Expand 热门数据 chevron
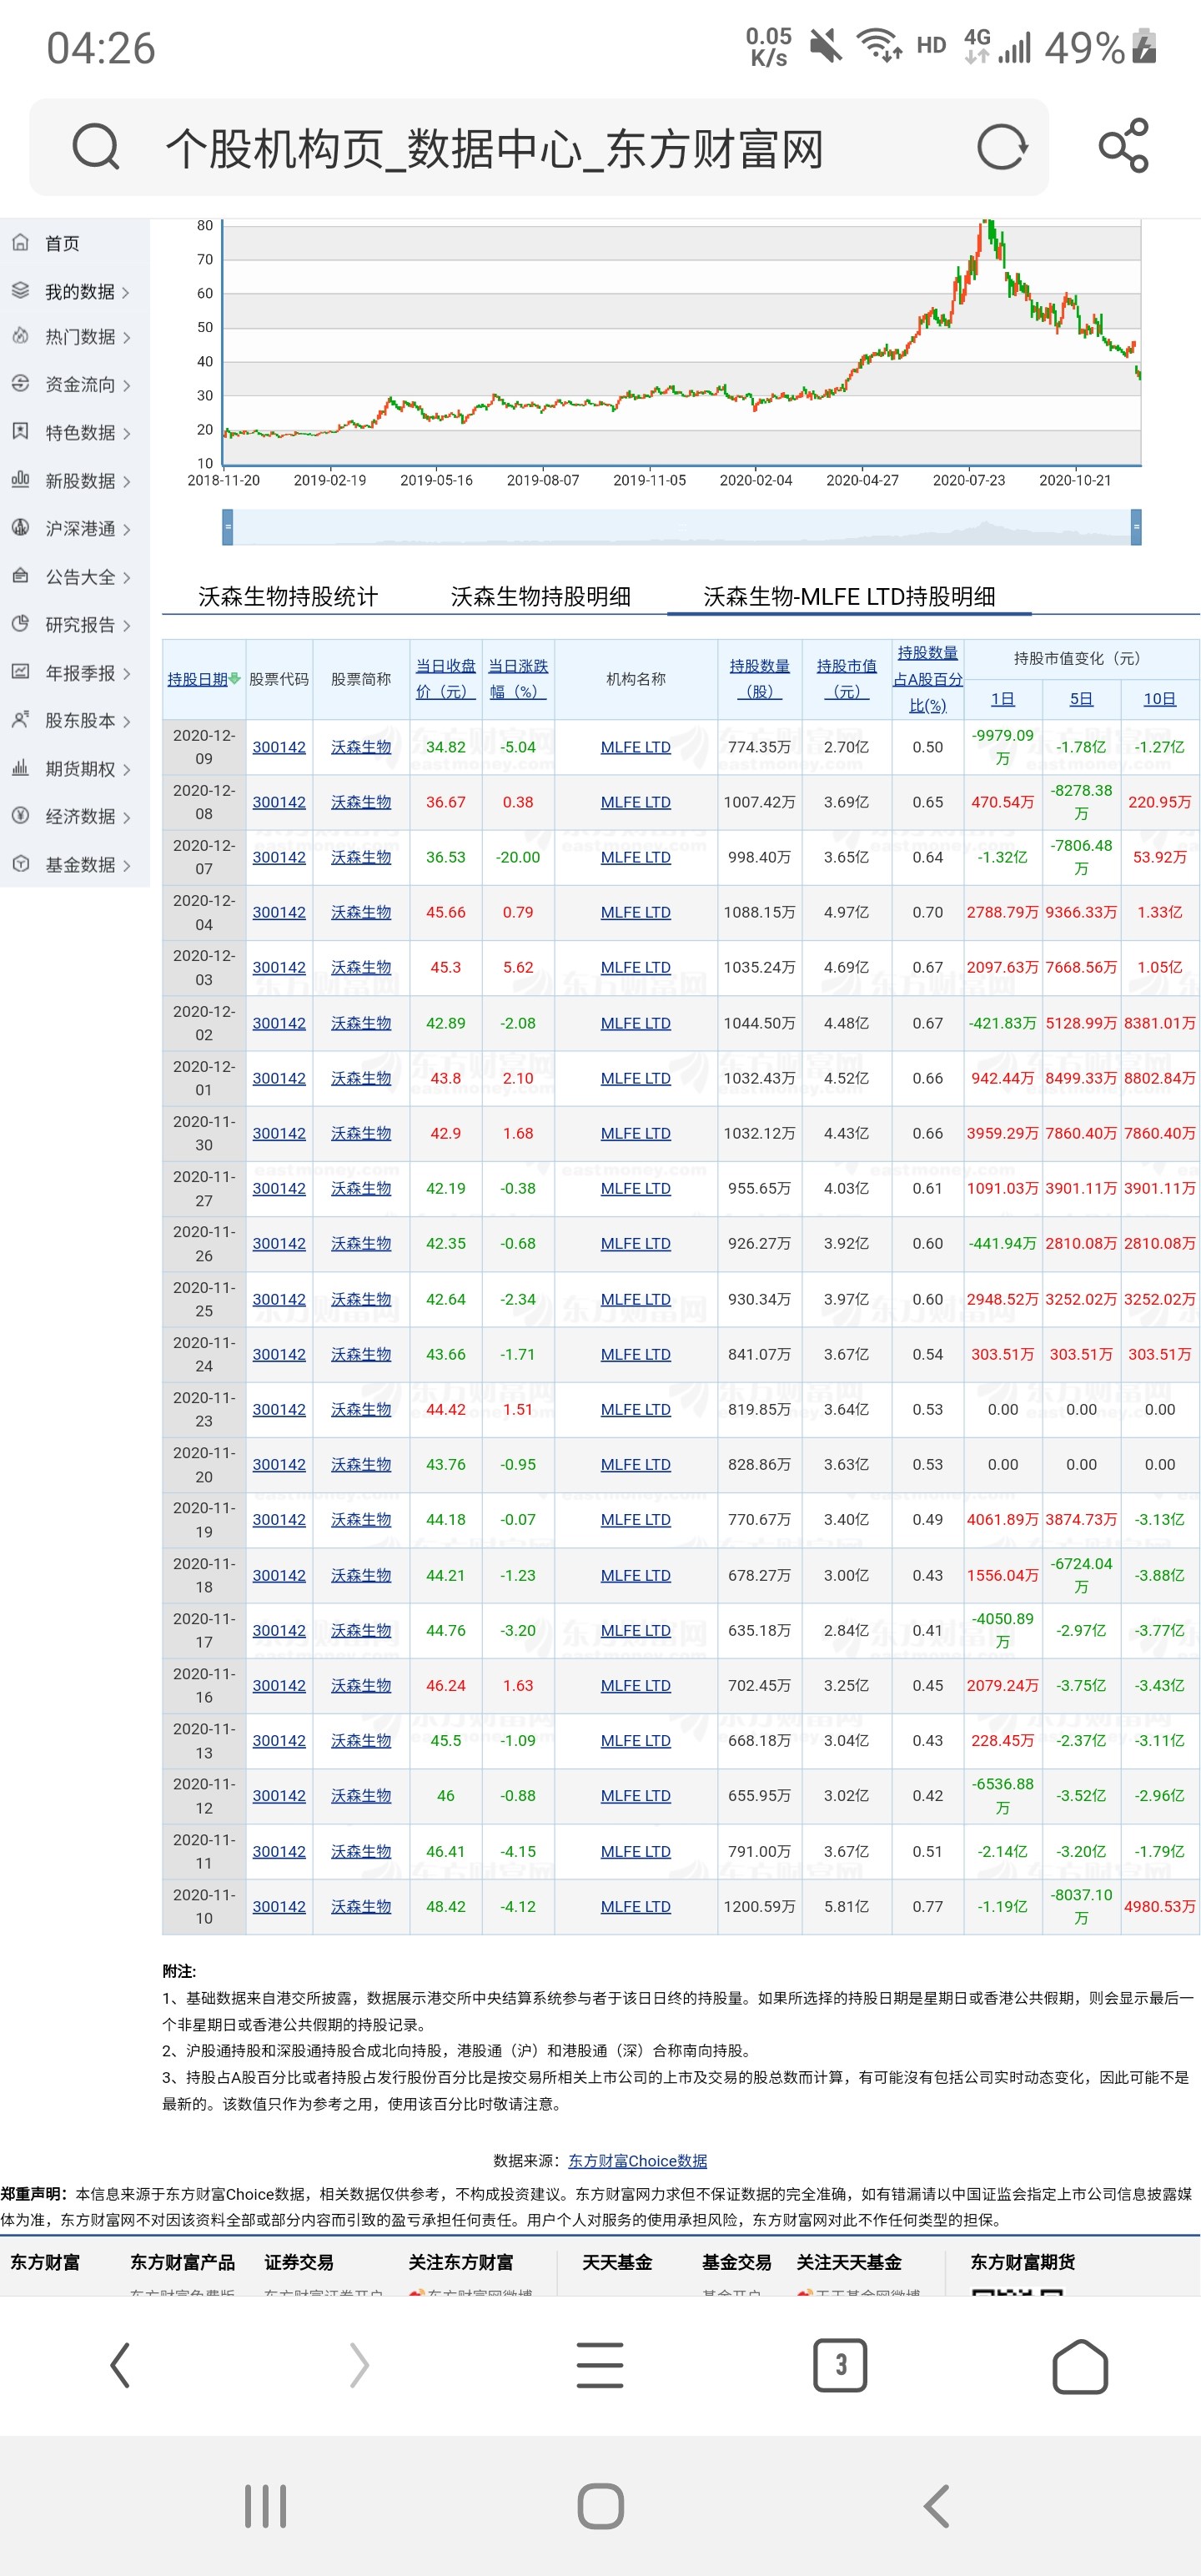This screenshot has height=2576, width=1201. click(x=126, y=338)
